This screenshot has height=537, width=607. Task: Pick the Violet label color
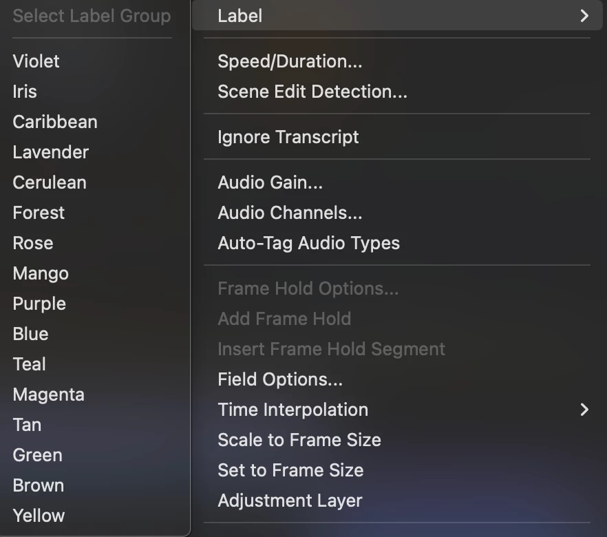(36, 61)
